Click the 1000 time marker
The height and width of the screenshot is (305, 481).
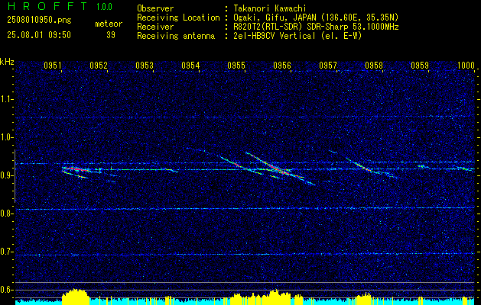466,65
